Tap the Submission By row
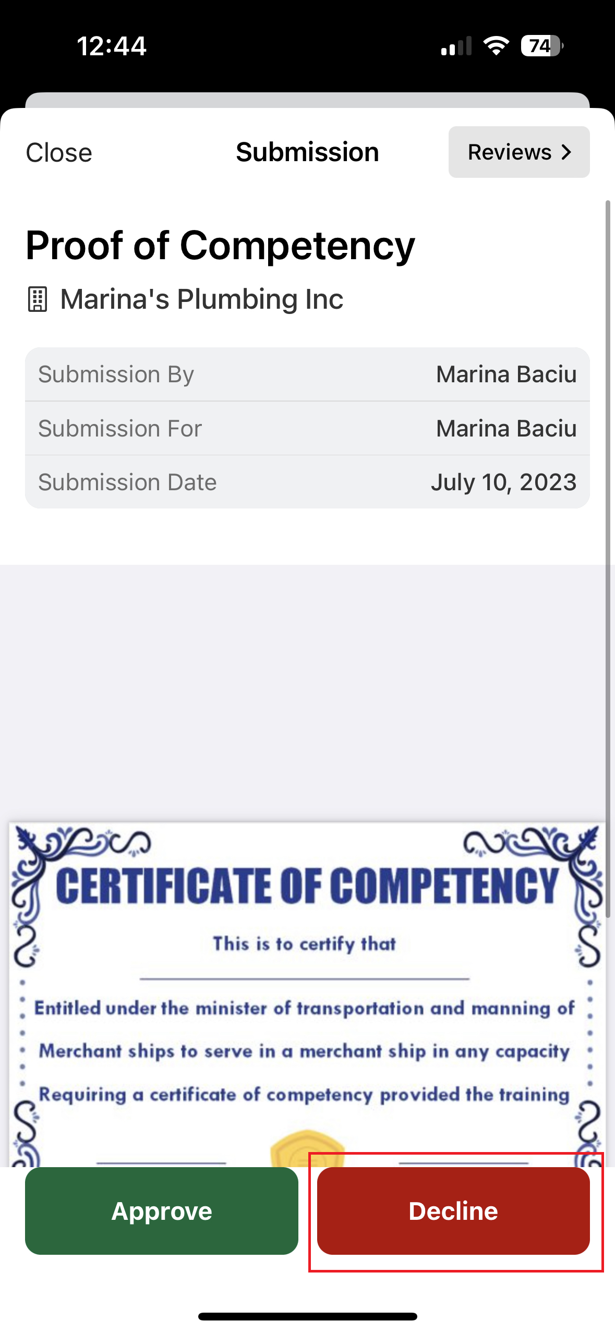Image resolution: width=615 pixels, height=1333 pixels. (307, 374)
